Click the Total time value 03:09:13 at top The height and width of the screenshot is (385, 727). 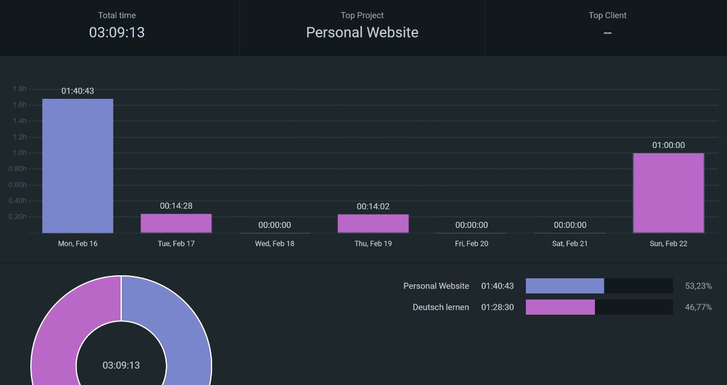coord(117,33)
